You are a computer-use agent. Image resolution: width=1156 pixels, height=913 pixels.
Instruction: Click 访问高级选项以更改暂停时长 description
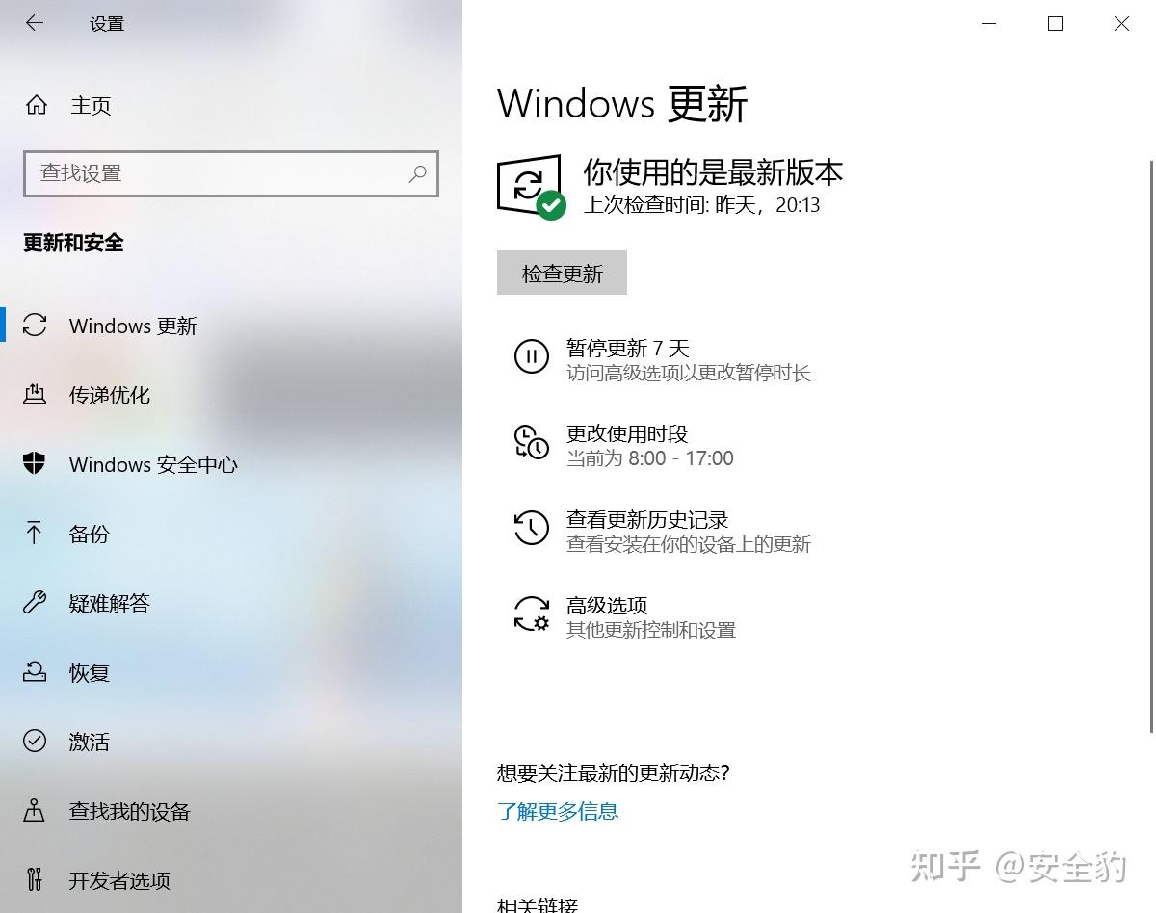click(689, 373)
